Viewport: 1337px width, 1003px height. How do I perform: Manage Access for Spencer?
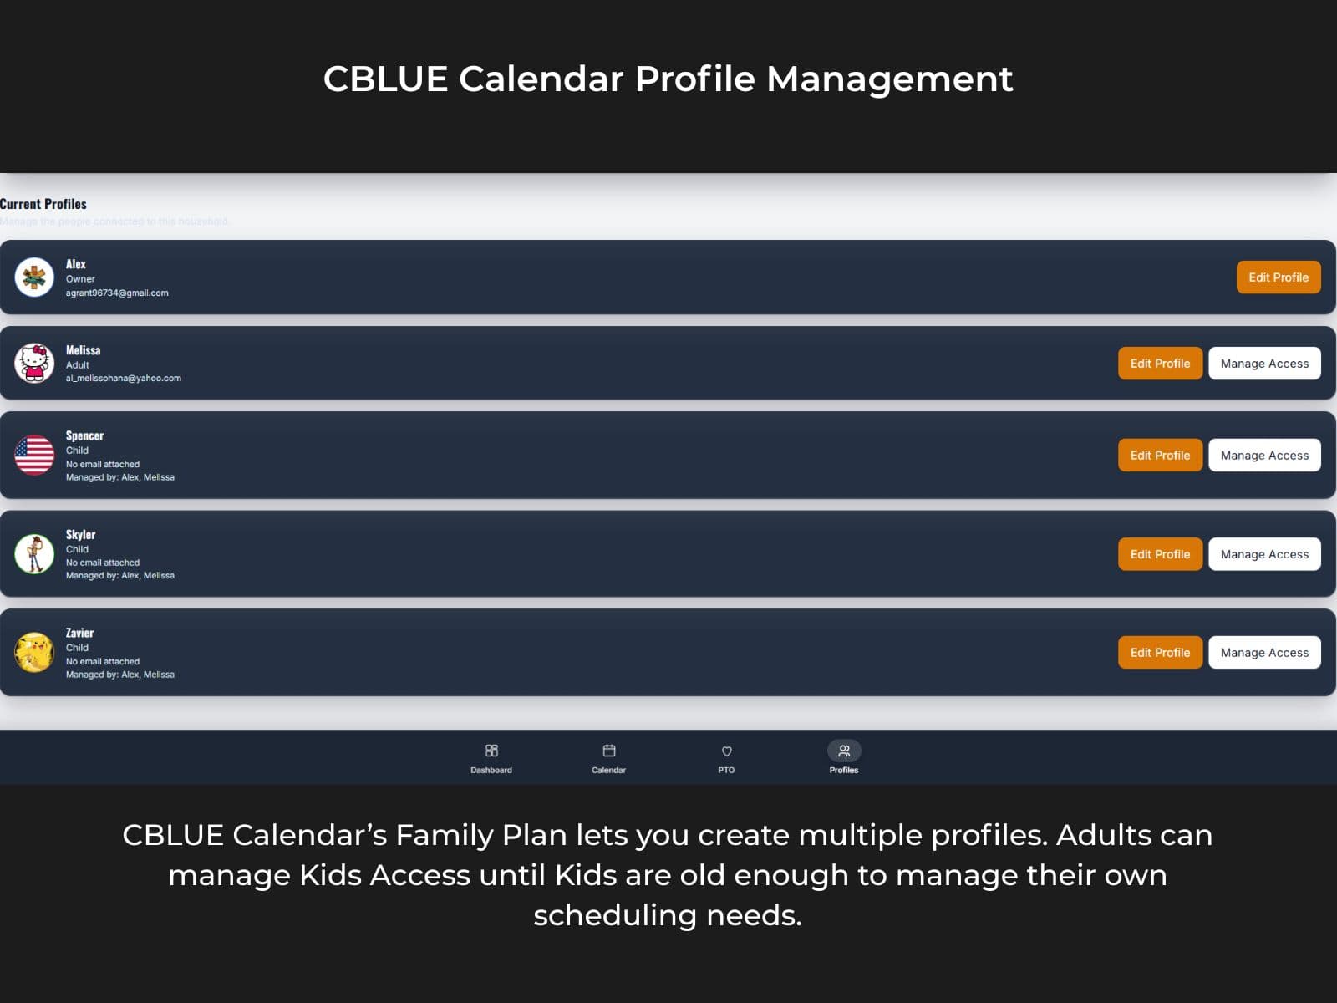(x=1264, y=455)
